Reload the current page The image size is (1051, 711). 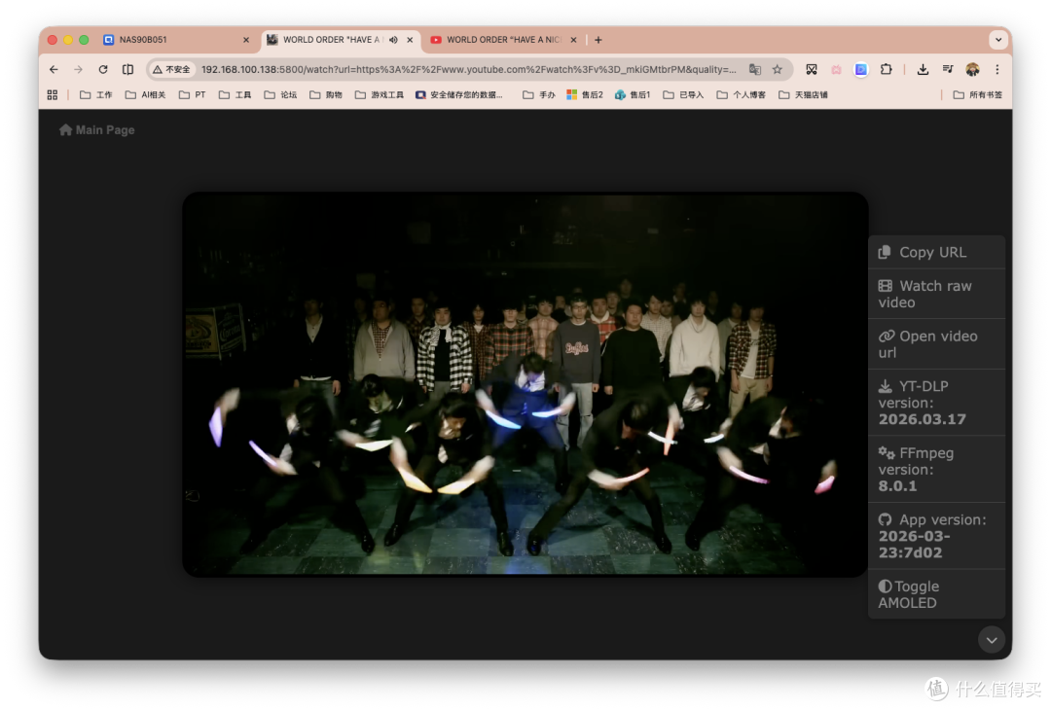point(103,69)
